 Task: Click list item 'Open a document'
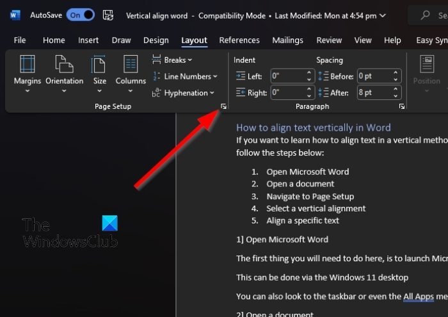300,184
